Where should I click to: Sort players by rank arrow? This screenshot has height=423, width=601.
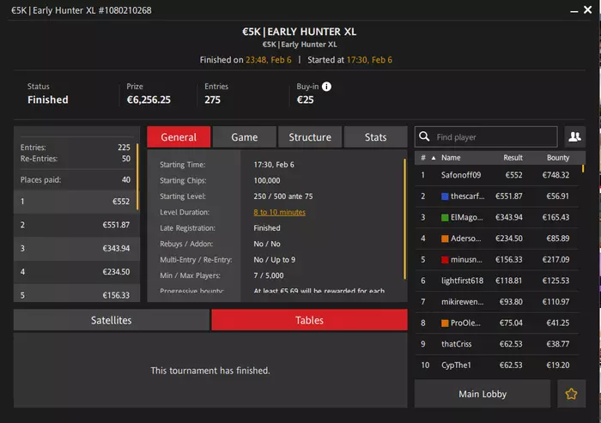point(434,158)
